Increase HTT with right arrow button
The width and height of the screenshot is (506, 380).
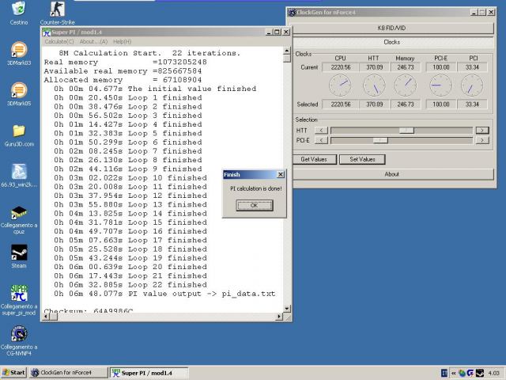click(482, 130)
